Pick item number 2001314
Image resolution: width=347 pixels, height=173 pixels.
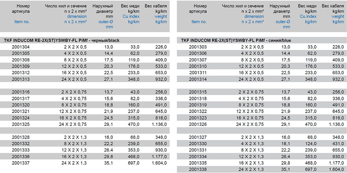coord(198,79)
